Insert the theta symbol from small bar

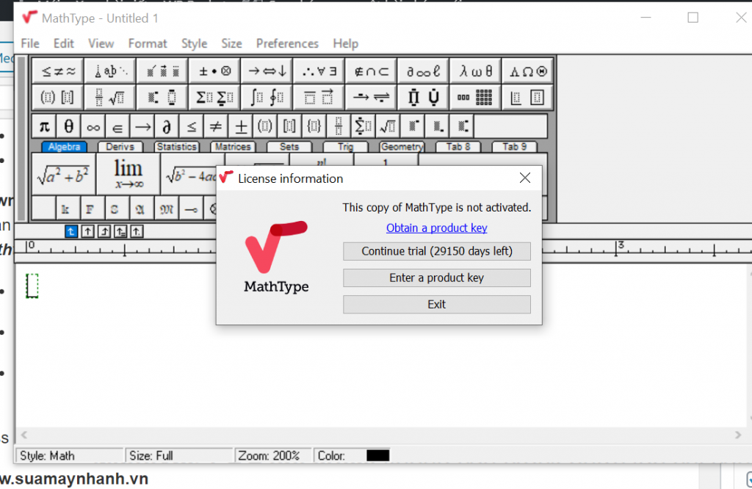[68, 126]
